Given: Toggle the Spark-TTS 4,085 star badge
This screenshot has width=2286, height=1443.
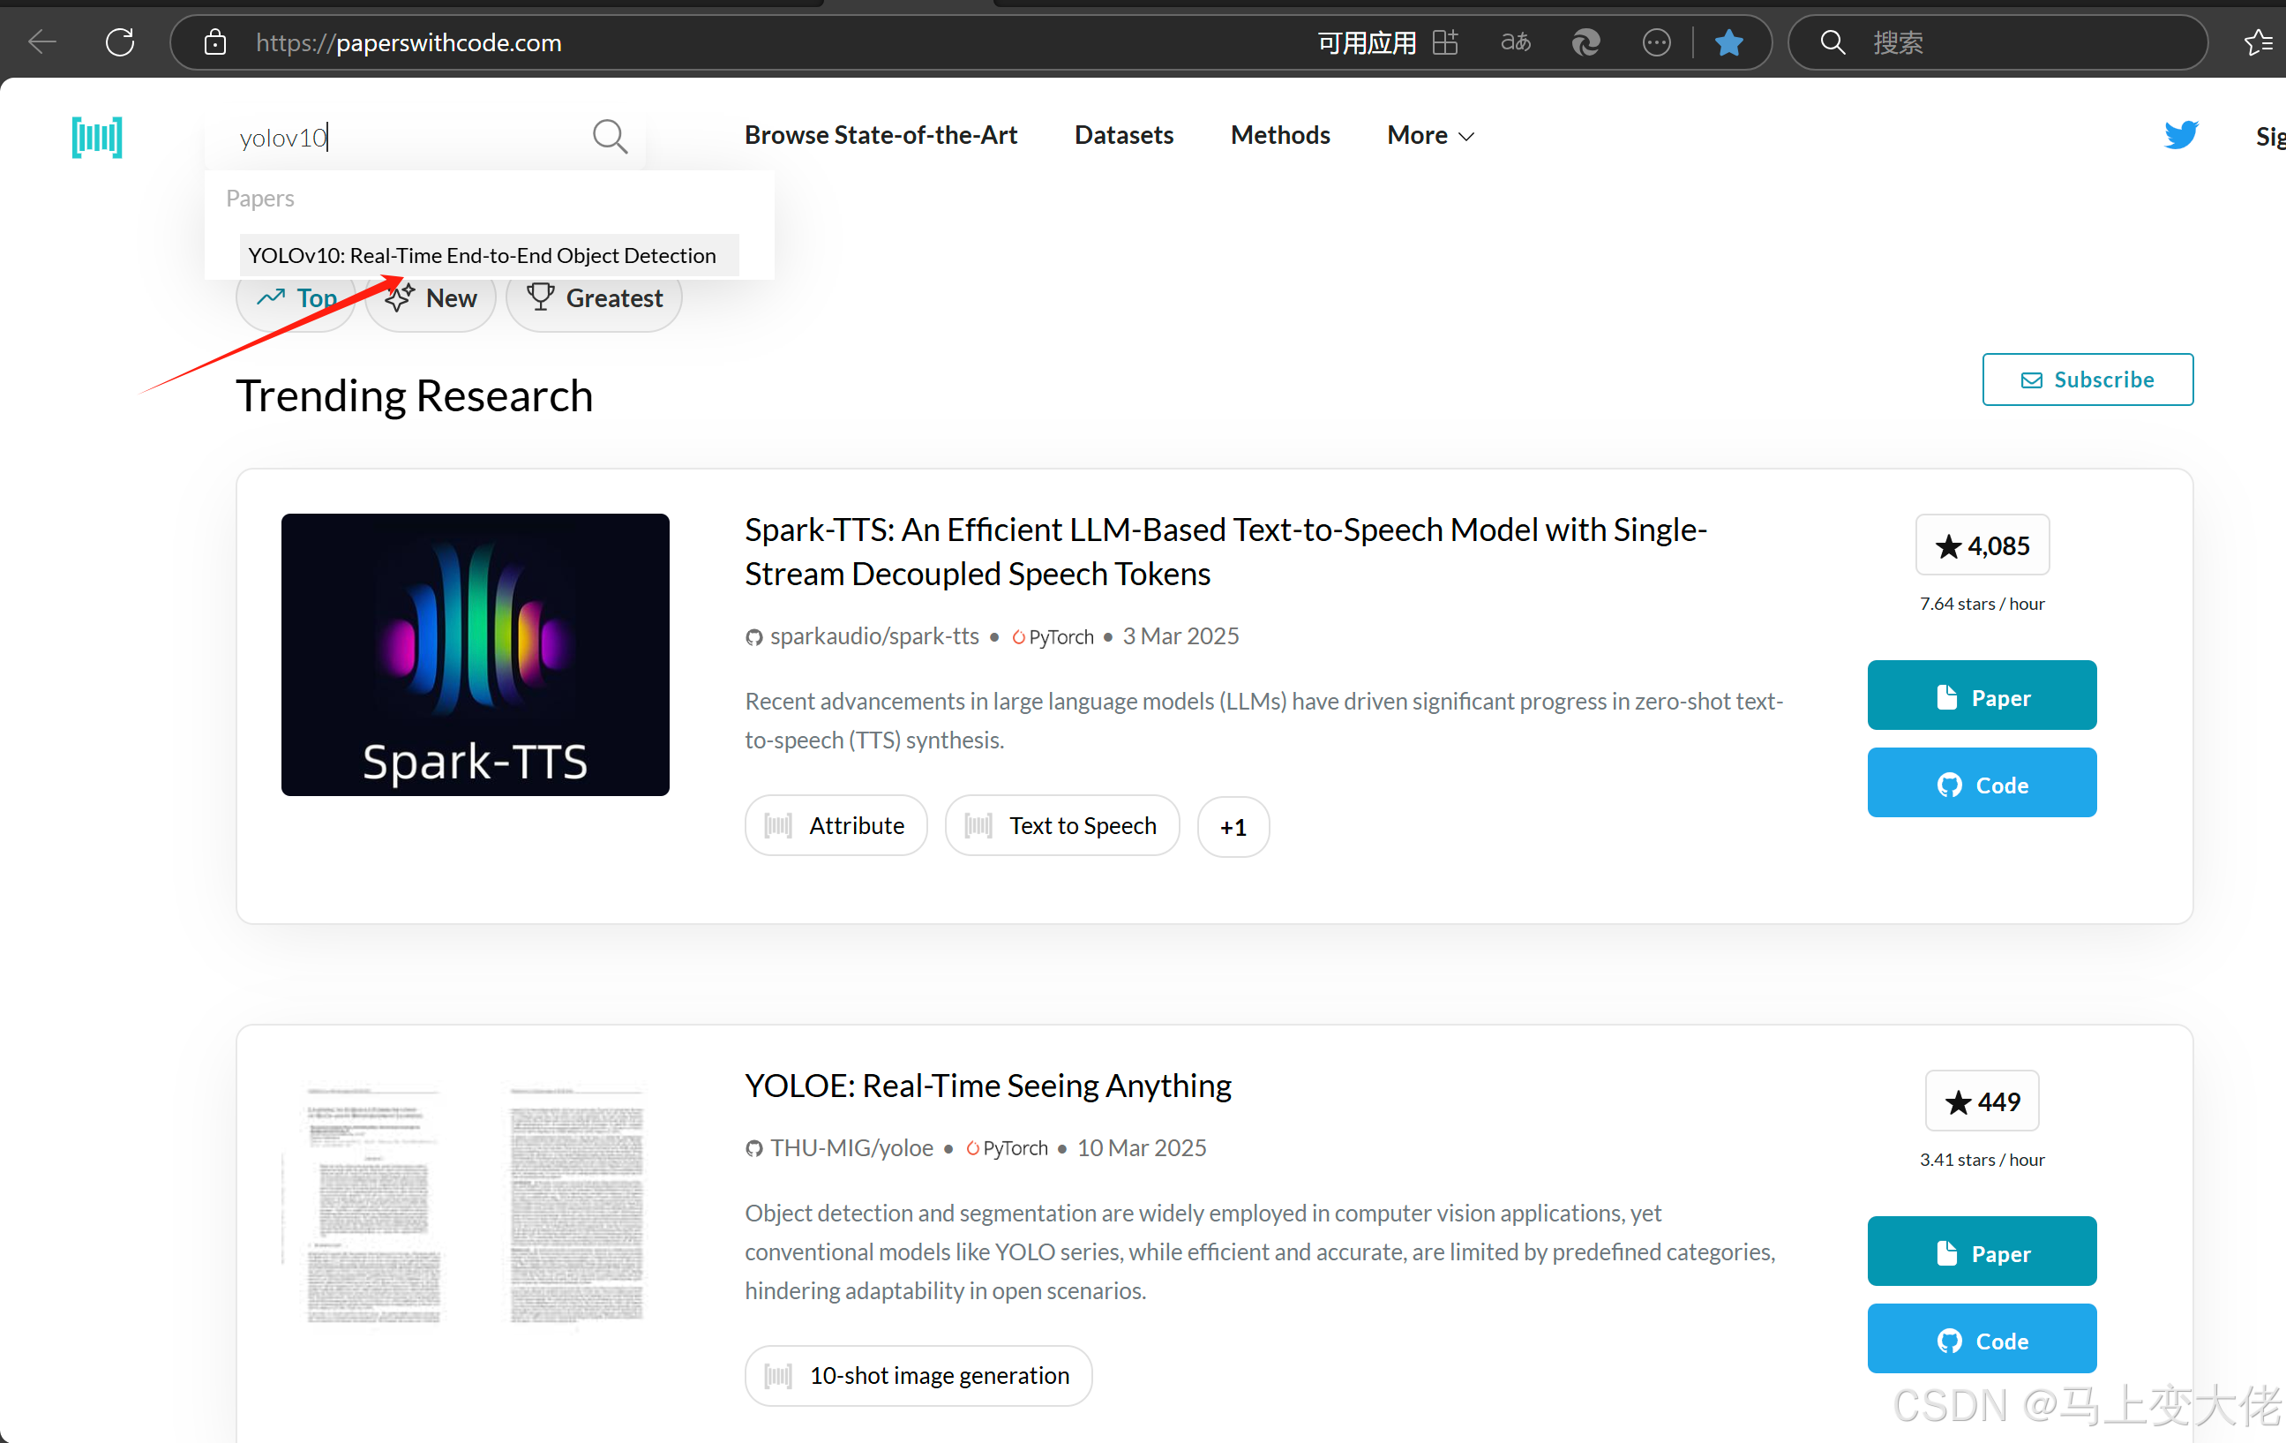Looking at the screenshot, I should point(1982,545).
